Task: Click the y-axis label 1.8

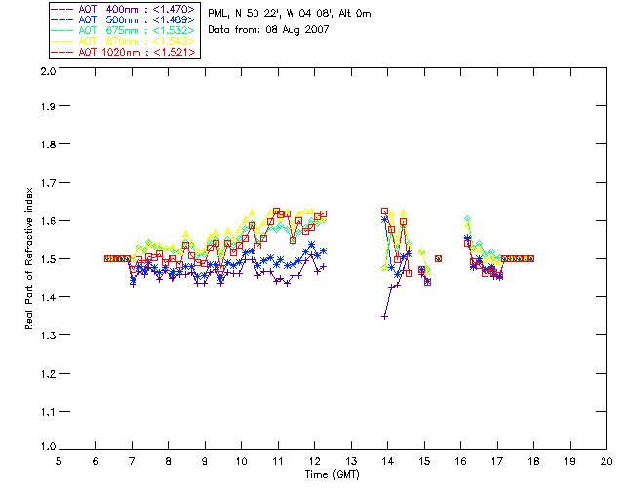Action: 48,144
